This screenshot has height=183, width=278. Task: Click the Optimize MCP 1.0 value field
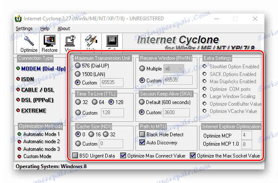[x=247, y=144]
